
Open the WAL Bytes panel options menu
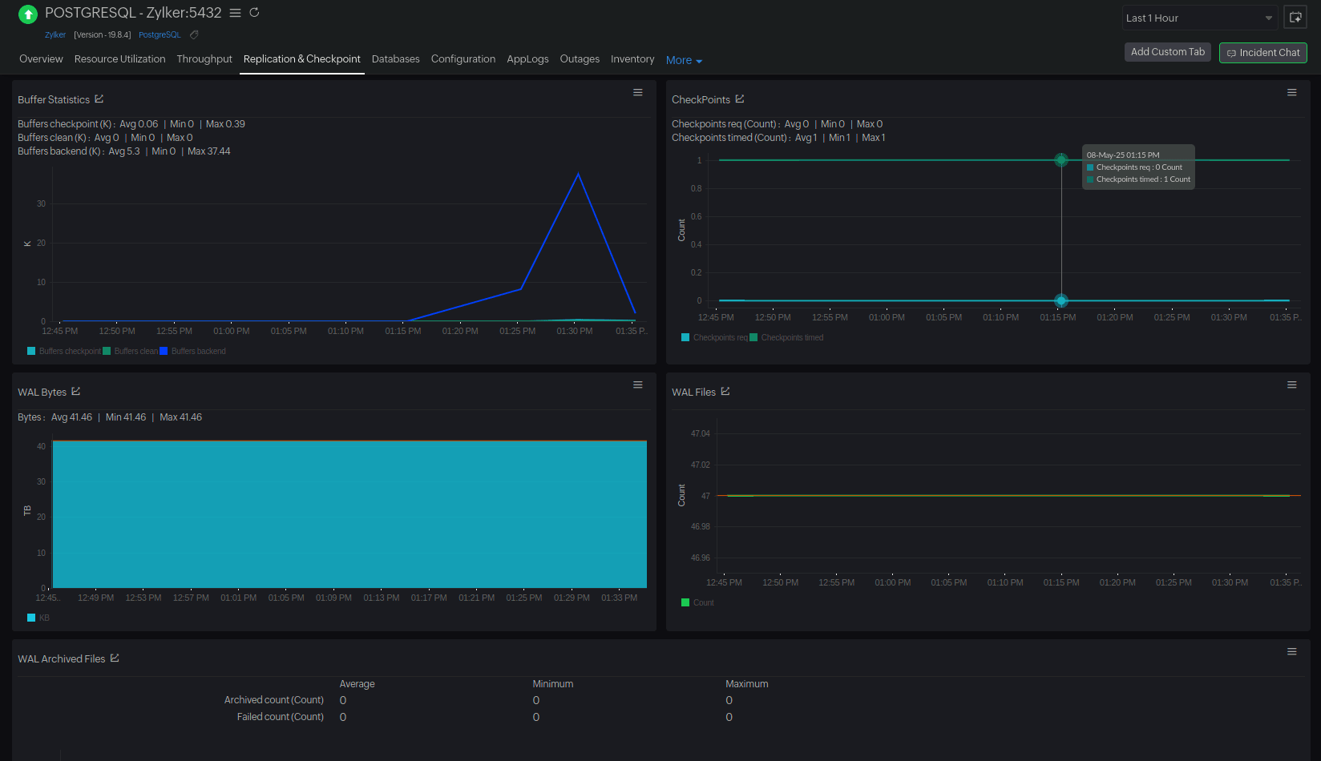(638, 385)
